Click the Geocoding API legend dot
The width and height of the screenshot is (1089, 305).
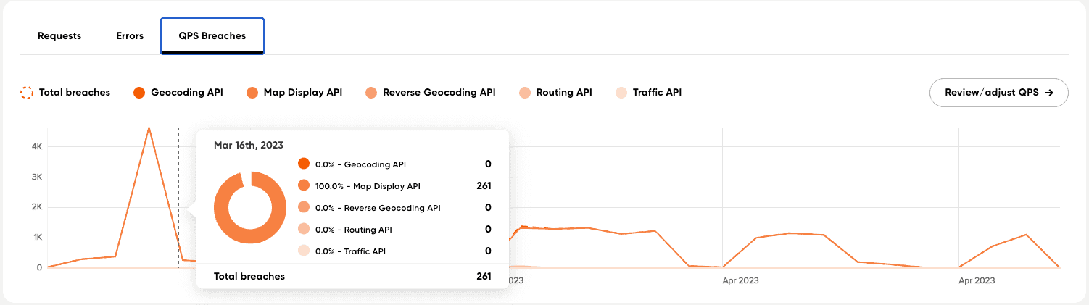(140, 93)
